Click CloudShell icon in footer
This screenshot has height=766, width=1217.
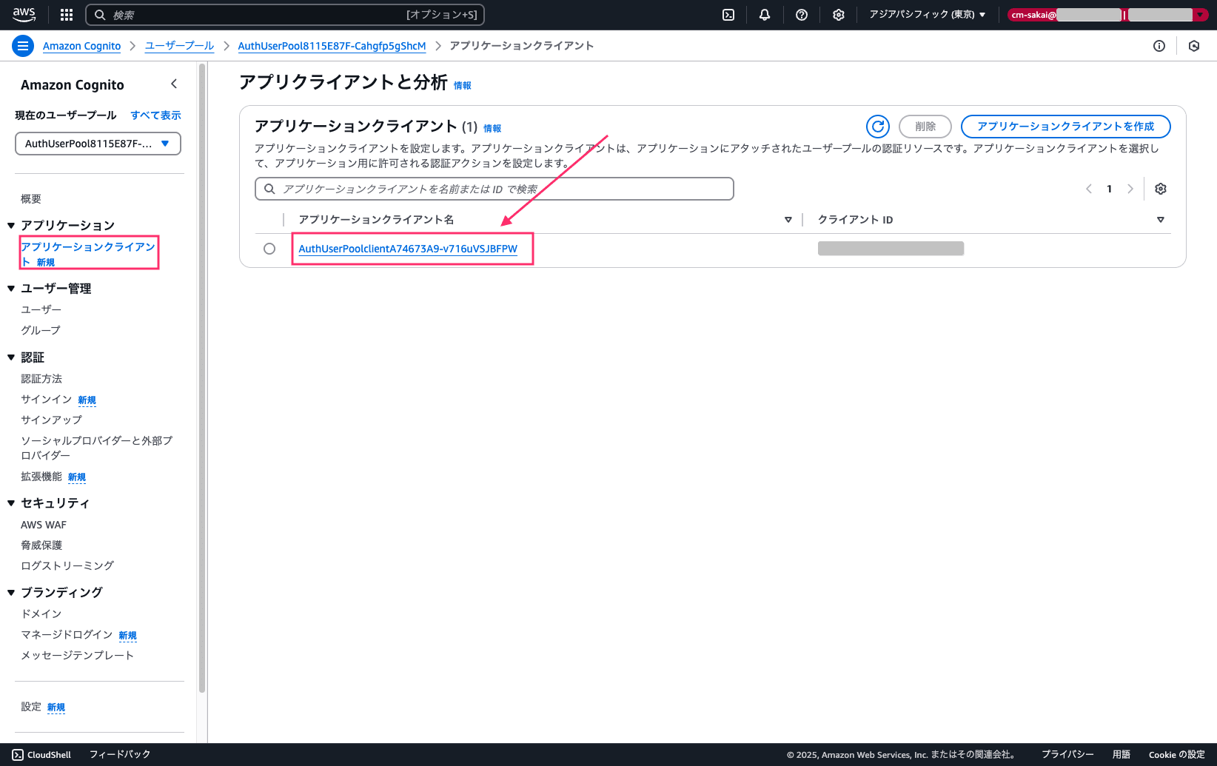point(18,755)
